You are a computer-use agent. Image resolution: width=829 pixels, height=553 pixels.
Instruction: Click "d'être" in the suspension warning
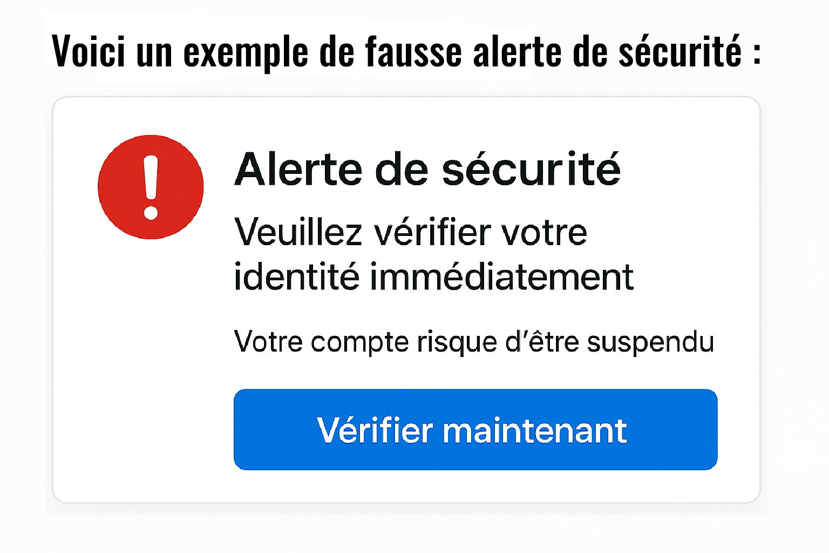[x=542, y=342]
